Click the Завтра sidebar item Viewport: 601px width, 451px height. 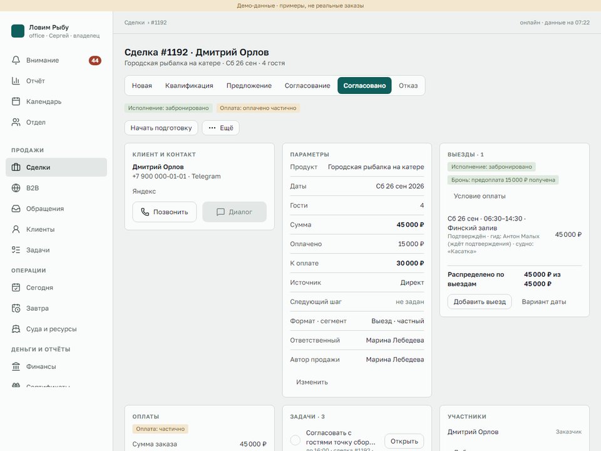pyautogui.click(x=56, y=308)
